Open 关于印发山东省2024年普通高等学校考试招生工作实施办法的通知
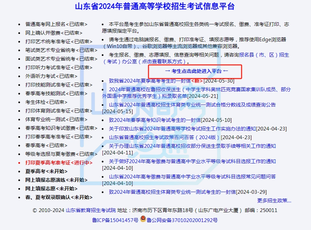311x230 pixels. [x=182, y=129]
